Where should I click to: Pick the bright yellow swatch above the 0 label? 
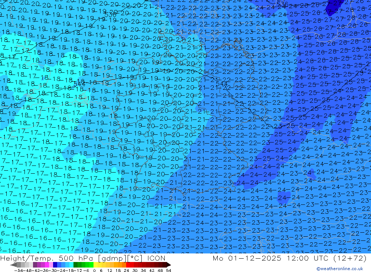pyautogui.click(x=95, y=265)
